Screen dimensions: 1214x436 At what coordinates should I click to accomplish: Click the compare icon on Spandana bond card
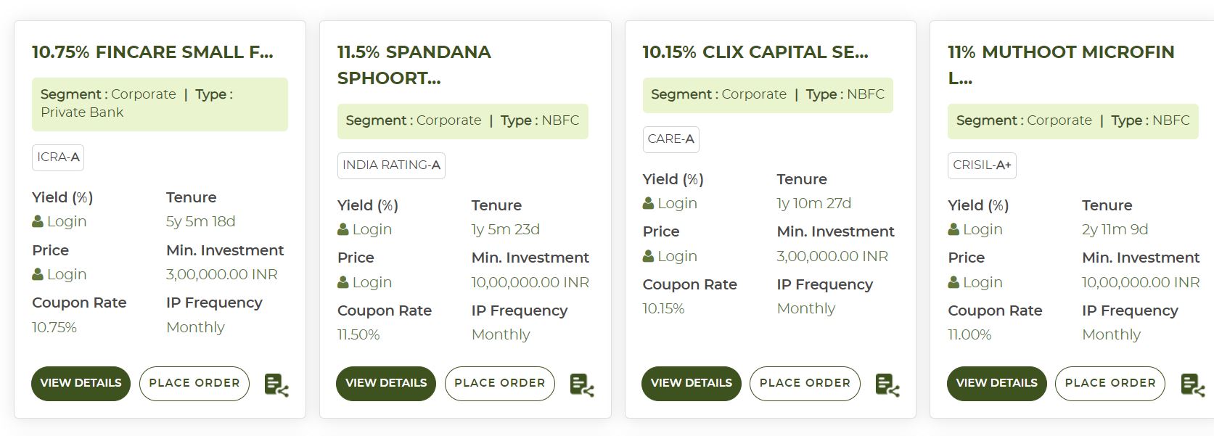point(582,384)
